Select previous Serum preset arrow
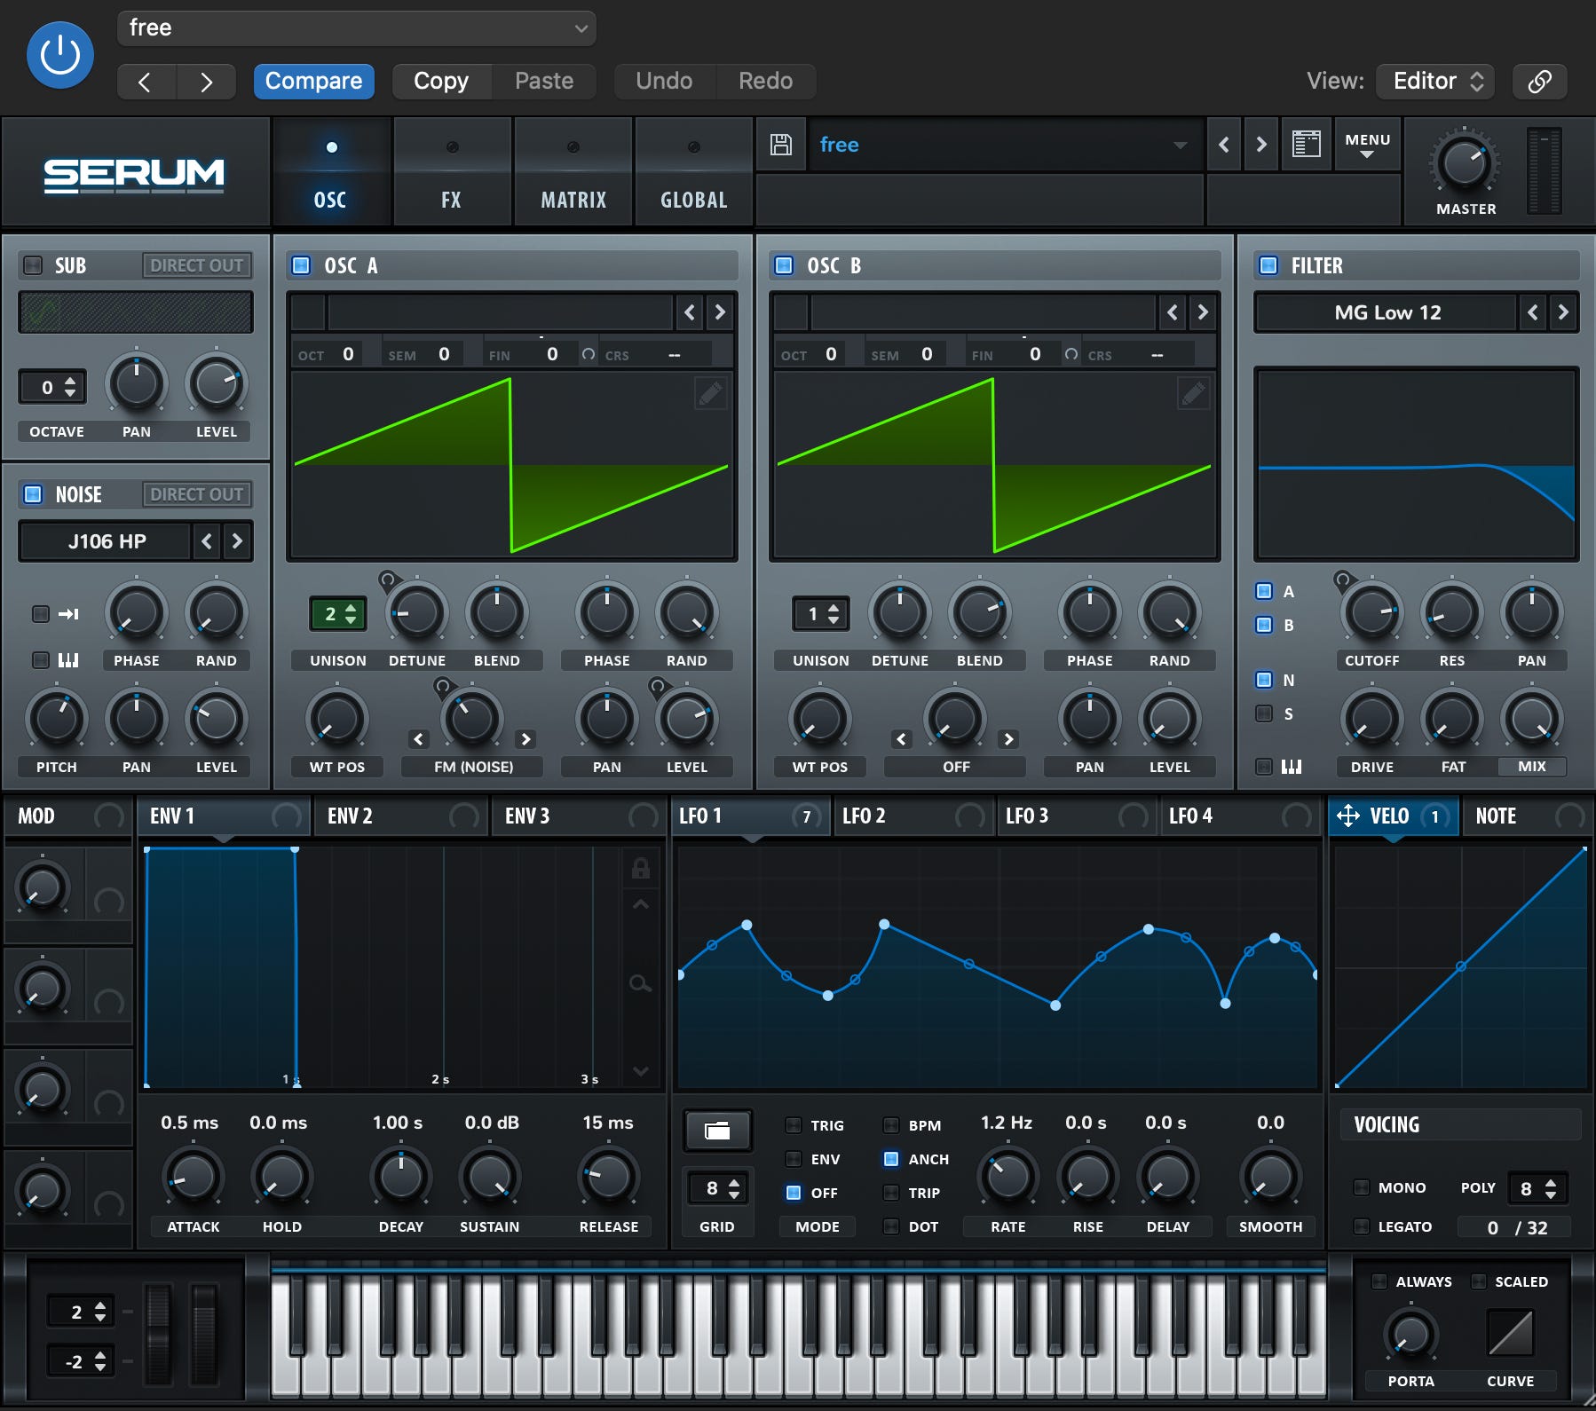Image resolution: width=1596 pixels, height=1411 pixels. click(x=1224, y=145)
